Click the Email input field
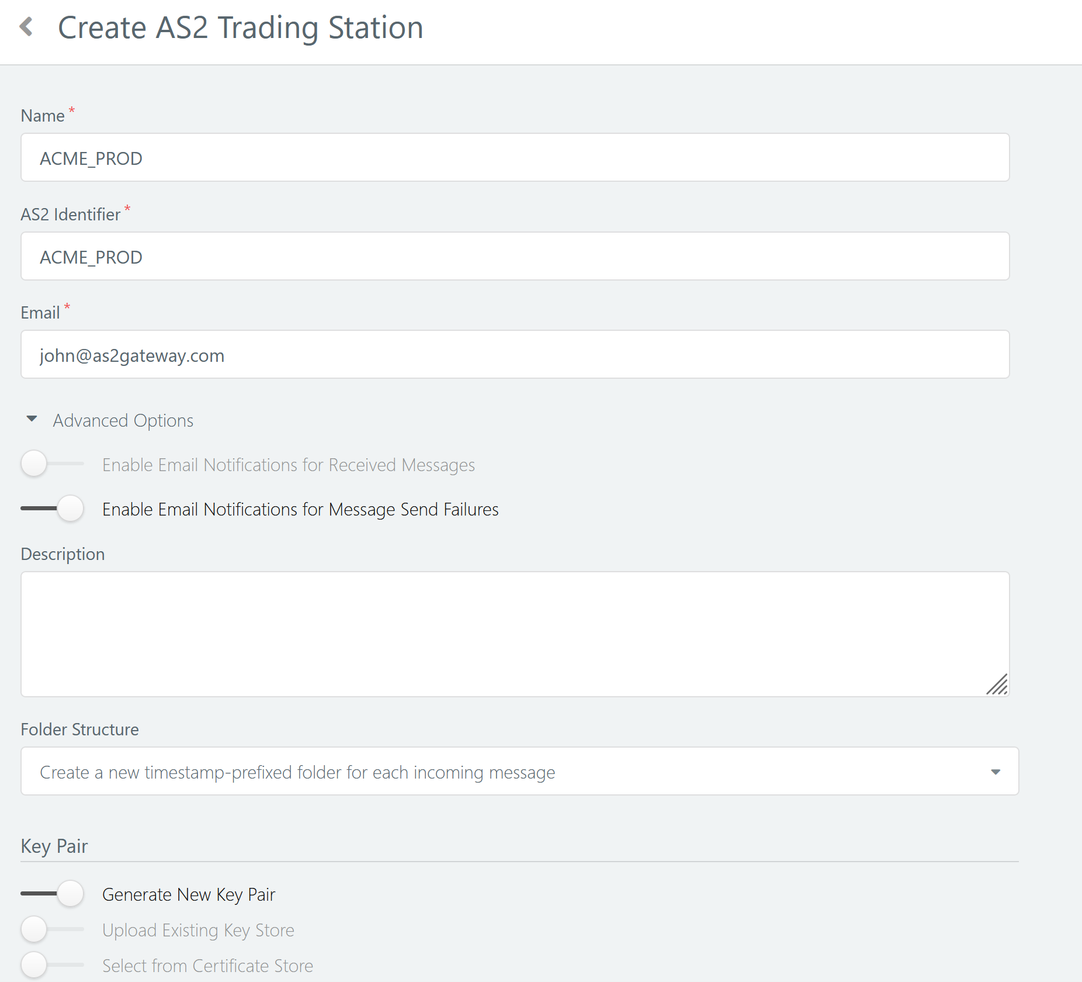Screen dimensions: 1082x982 (515, 354)
